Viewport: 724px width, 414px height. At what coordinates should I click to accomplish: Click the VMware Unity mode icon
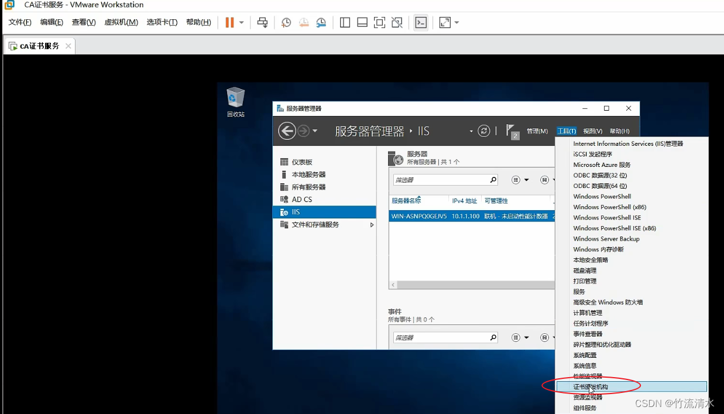(397, 22)
